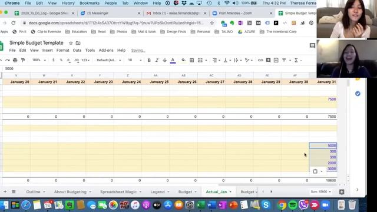Insert a comment from toolbar
This screenshot has height=212, width=377.
pos(268,60)
